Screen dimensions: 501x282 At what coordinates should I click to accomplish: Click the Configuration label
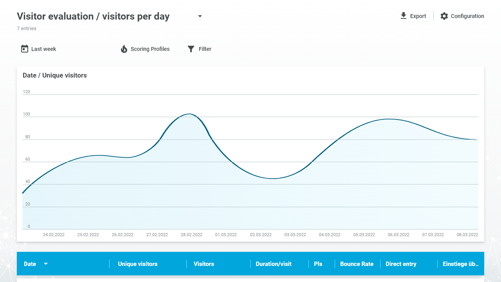(x=467, y=16)
